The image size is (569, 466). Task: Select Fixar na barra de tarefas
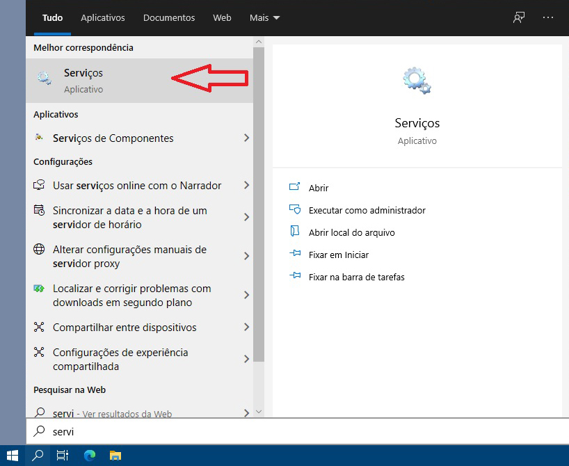(x=356, y=277)
